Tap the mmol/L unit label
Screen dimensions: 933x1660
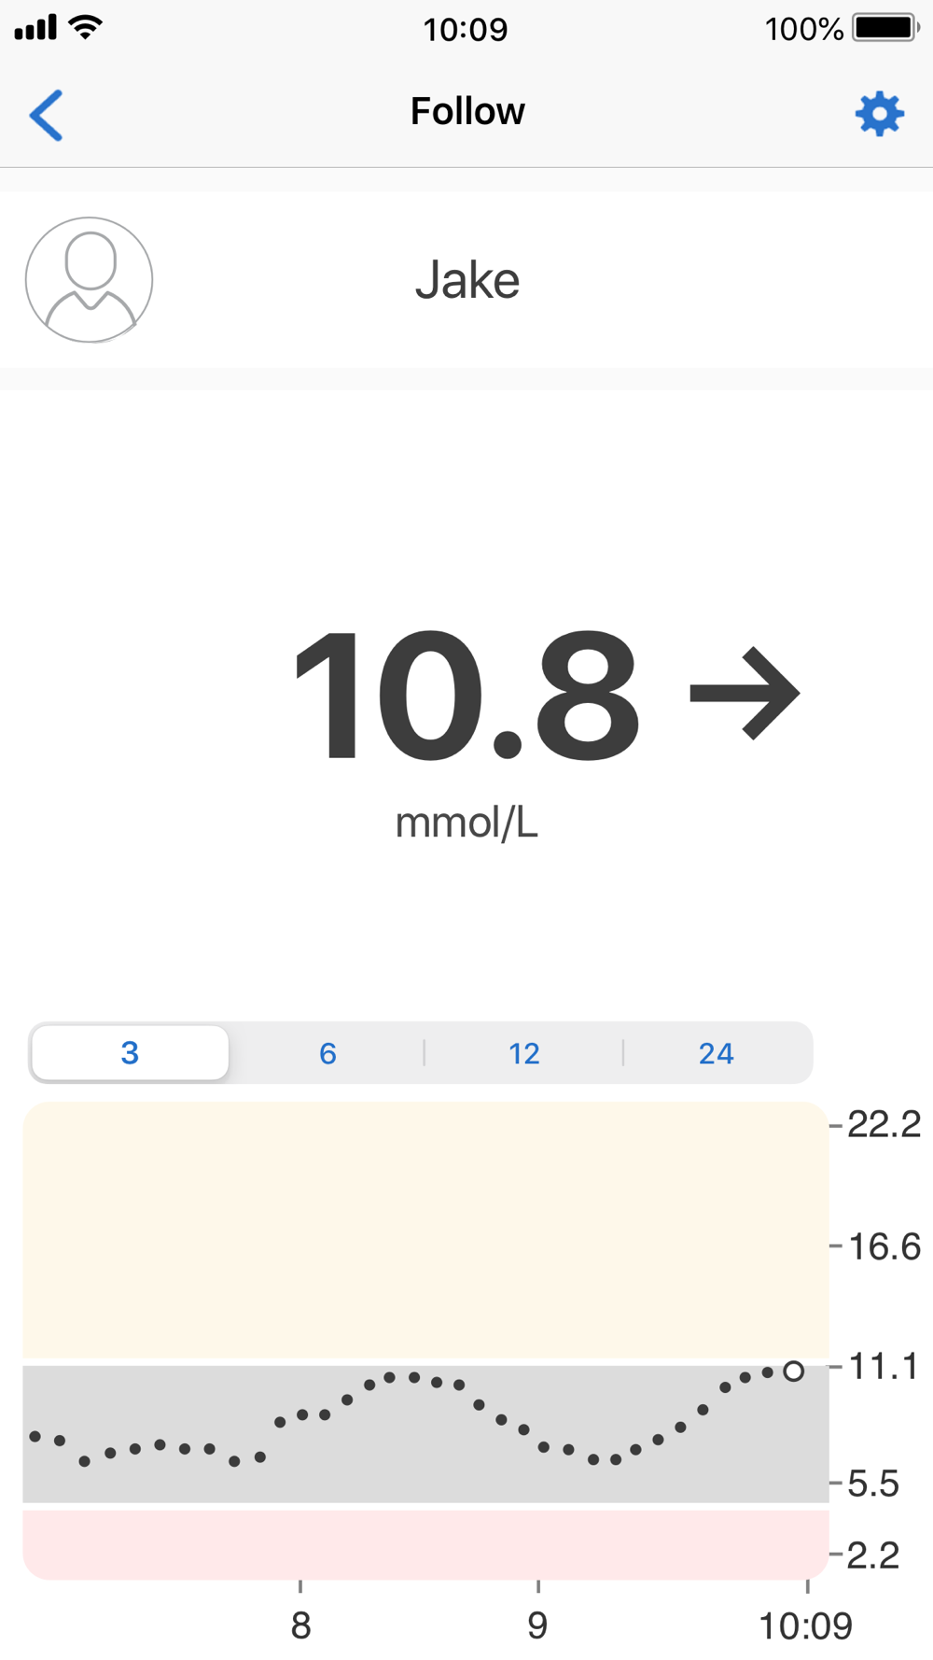point(466,823)
